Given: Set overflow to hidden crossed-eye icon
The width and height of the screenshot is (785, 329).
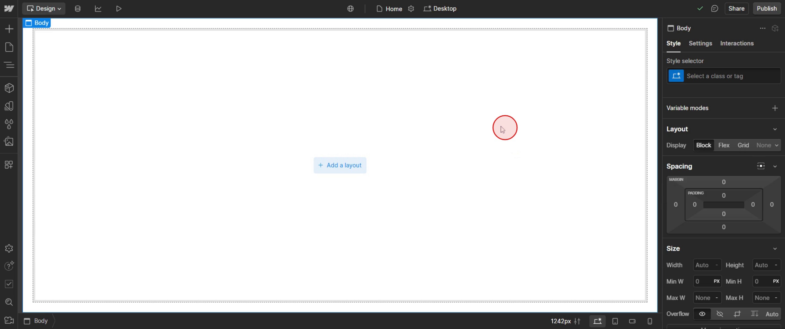Looking at the screenshot, I should pos(720,314).
